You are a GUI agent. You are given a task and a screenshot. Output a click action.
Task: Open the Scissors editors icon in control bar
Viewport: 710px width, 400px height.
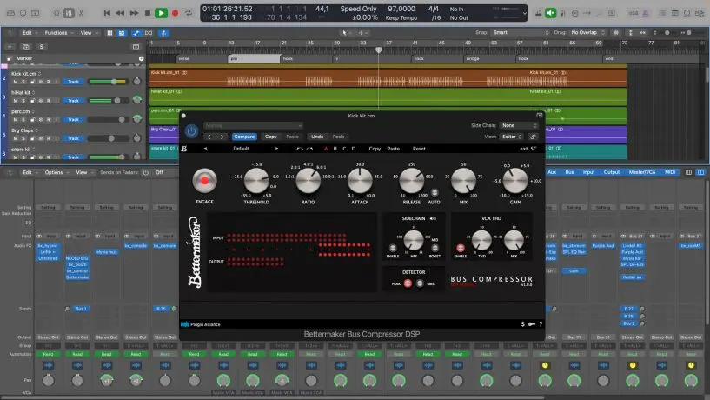click(82, 13)
